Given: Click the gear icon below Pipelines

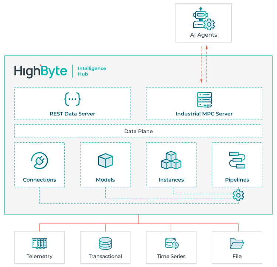Looking at the screenshot, I should pyautogui.click(x=238, y=195).
